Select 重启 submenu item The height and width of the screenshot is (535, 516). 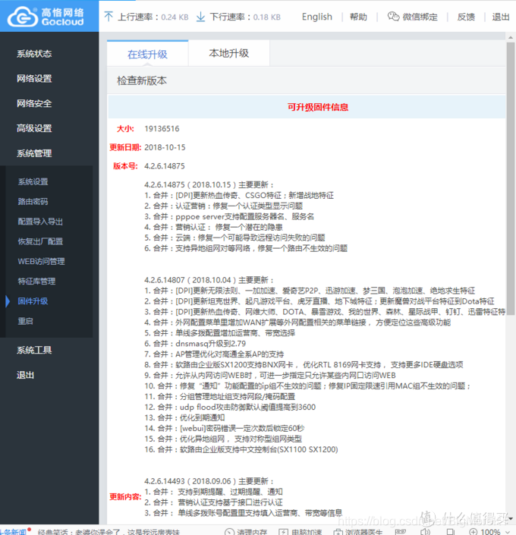[x=25, y=321]
